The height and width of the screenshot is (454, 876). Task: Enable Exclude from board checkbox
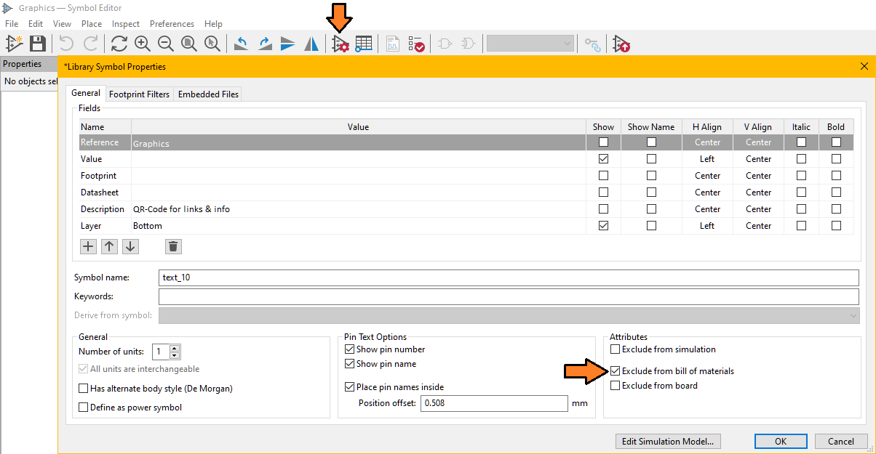click(x=616, y=386)
